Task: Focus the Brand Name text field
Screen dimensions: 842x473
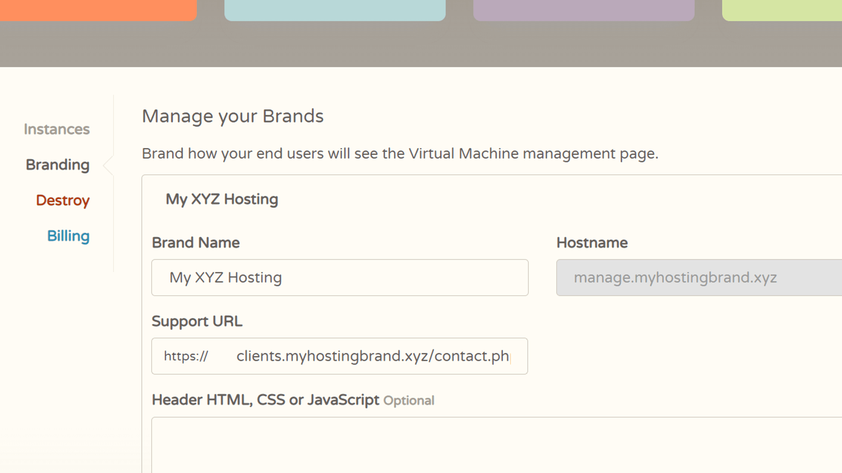Action: [x=339, y=278]
